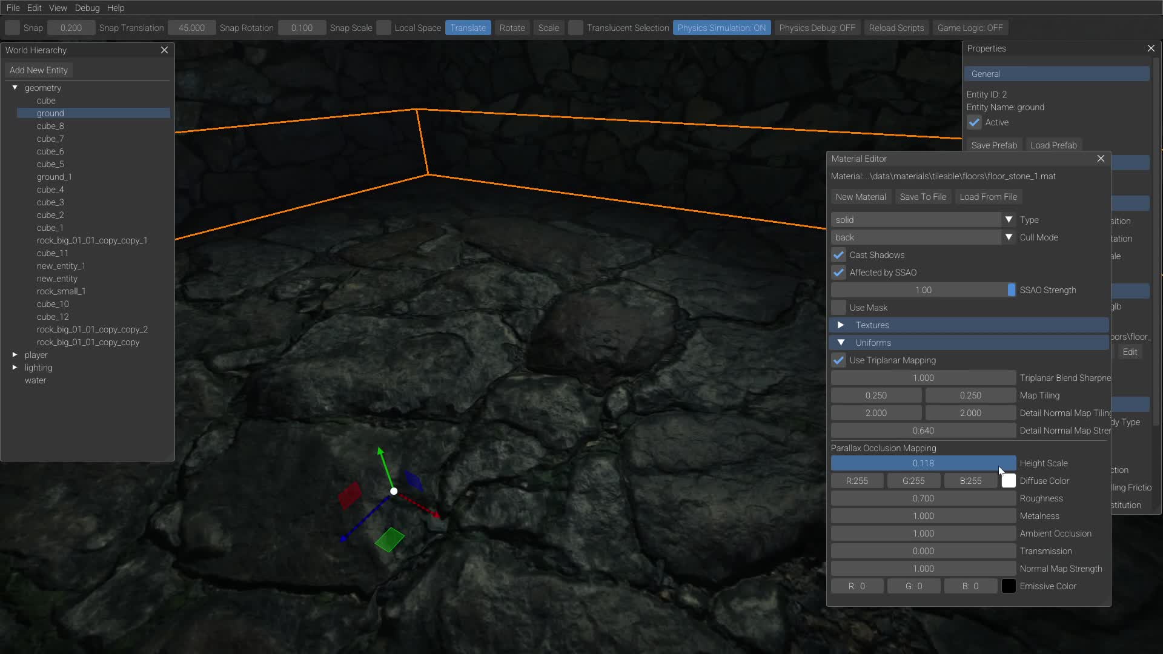The image size is (1163, 654).
Task: Click Save To File in Material Editor
Action: (923, 197)
